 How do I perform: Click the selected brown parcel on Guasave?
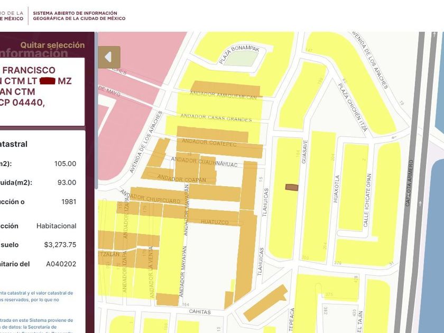pos(292,187)
